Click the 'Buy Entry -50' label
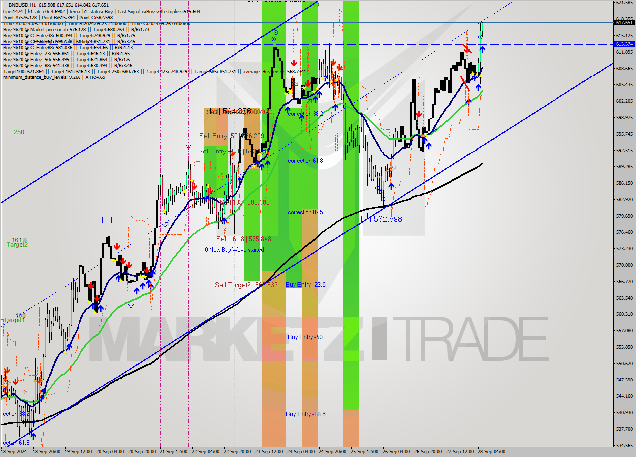The height and width of the screenshot is (457, 636). [305, 337]
